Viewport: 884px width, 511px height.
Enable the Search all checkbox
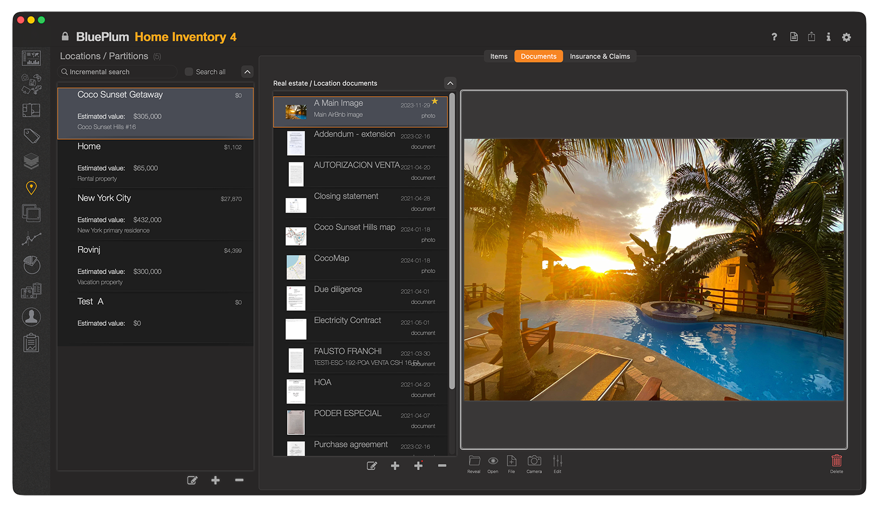189,72
